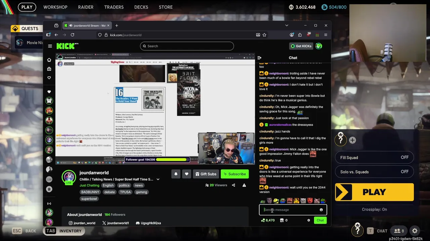Open the game WORKSHOP tab
Viewport: 430px width, 241px height.
pos(55,7)
